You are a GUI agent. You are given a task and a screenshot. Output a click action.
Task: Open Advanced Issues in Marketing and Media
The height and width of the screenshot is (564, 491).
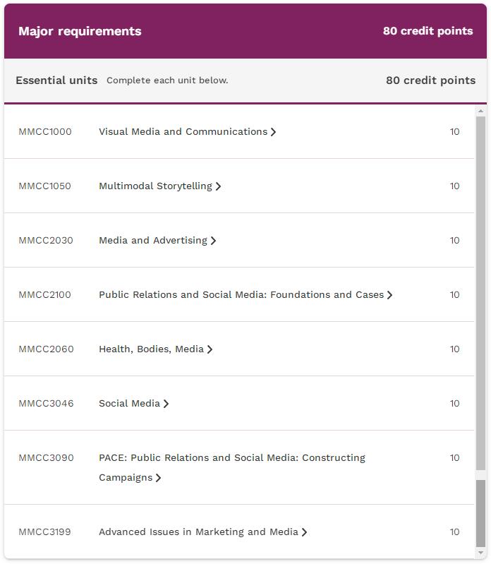coord(198,532)
